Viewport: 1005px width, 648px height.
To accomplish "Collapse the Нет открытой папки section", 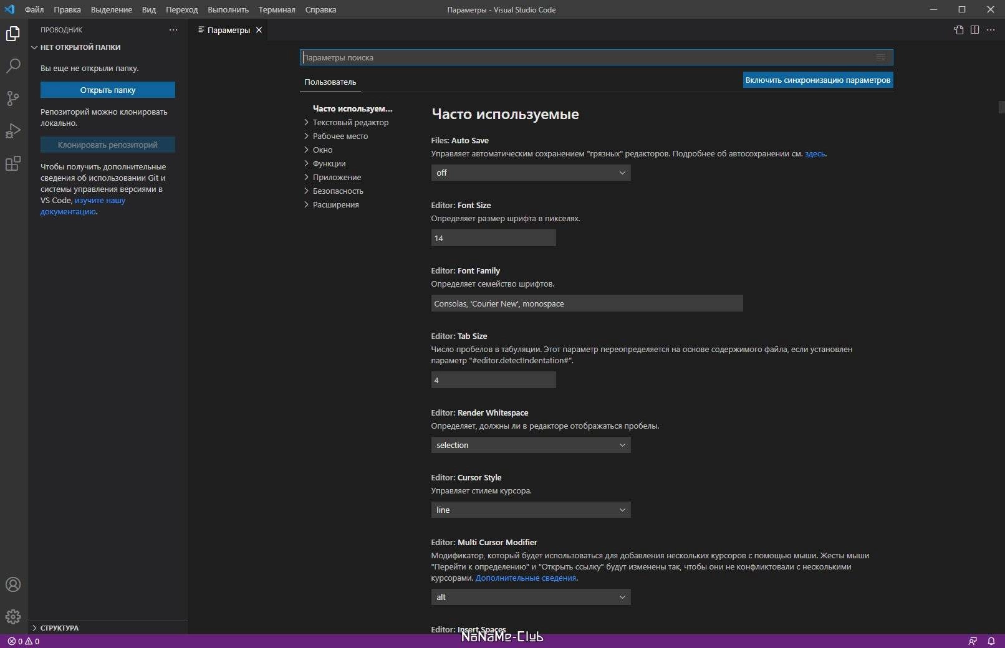I will pyautogui.click(x=107, y=47).
